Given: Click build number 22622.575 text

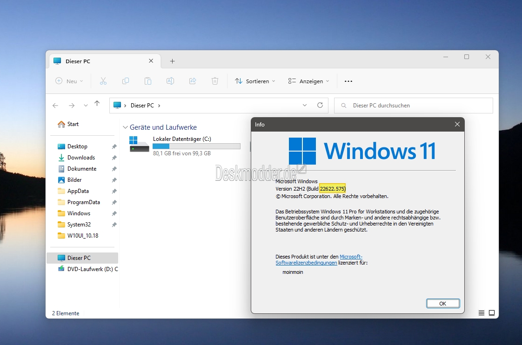Looking at the screenshot, I should 332,189.
